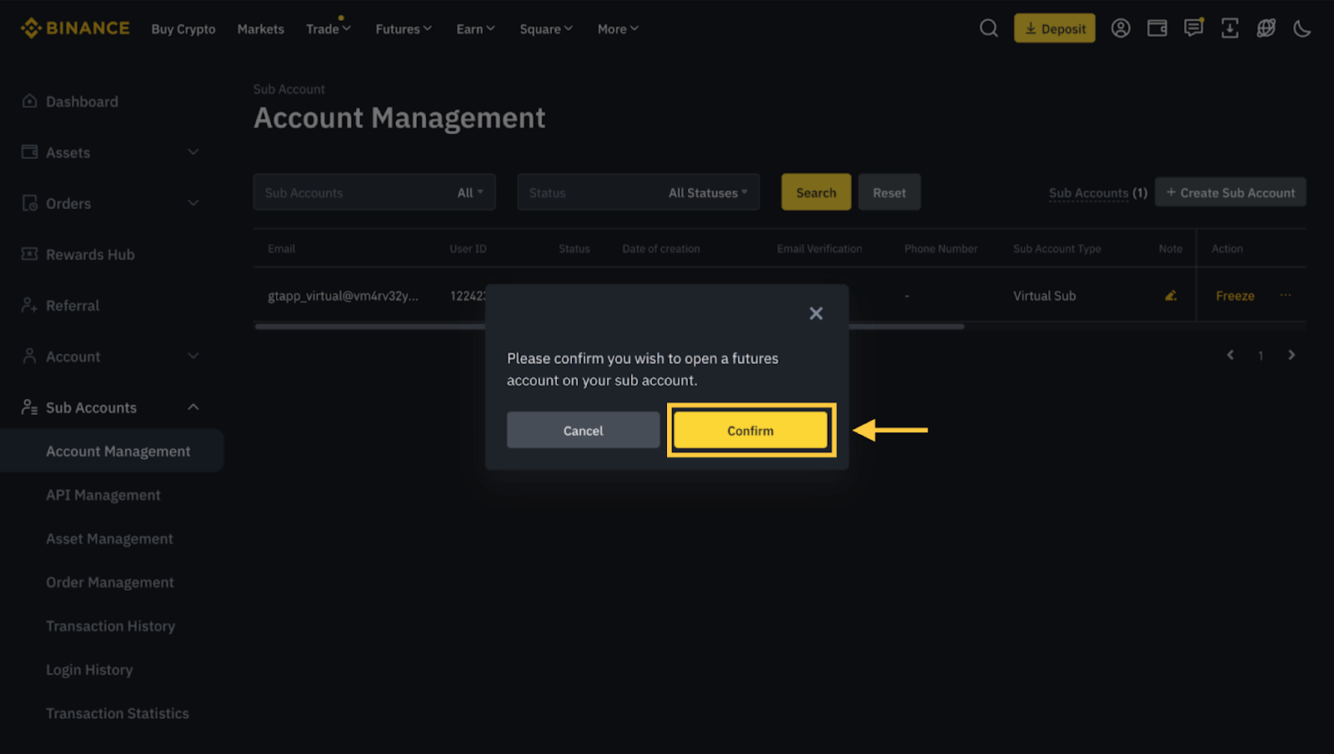Open the language globe icon
The width and height of the screenshot is (1334, 754).
pyautogui.click(x=1266, y=28)
